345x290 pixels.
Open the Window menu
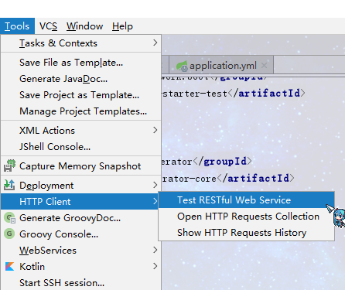pos(84,26)
